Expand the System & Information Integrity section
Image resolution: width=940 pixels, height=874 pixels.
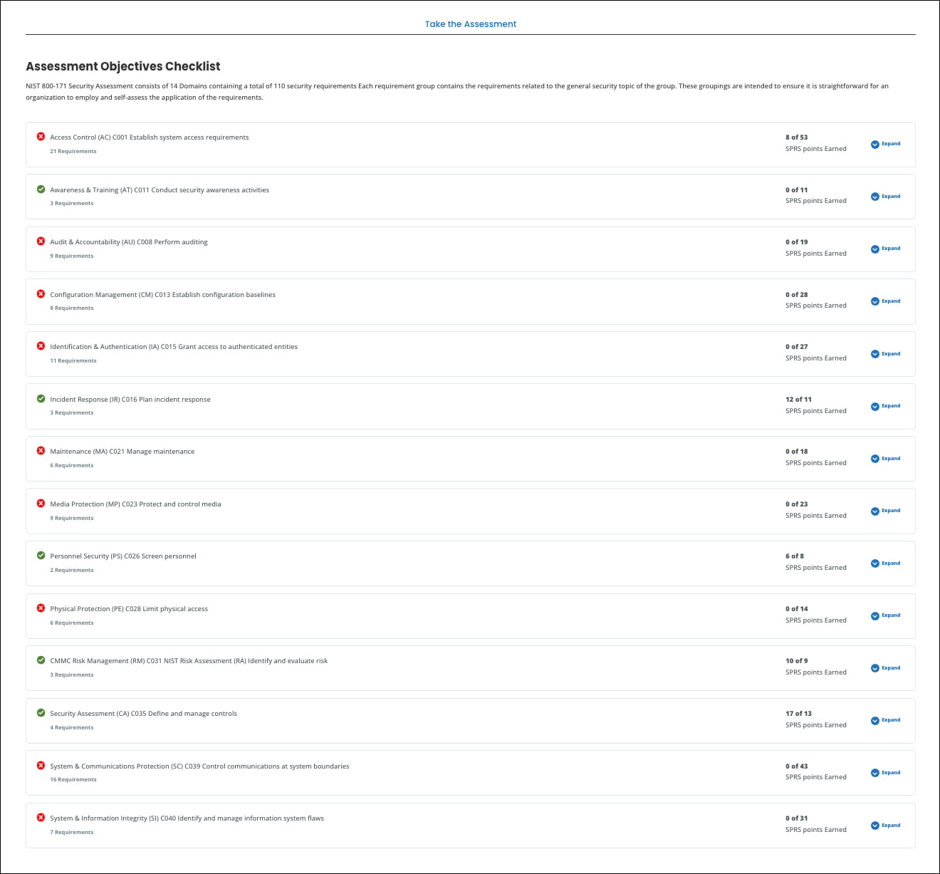[885, 826]
